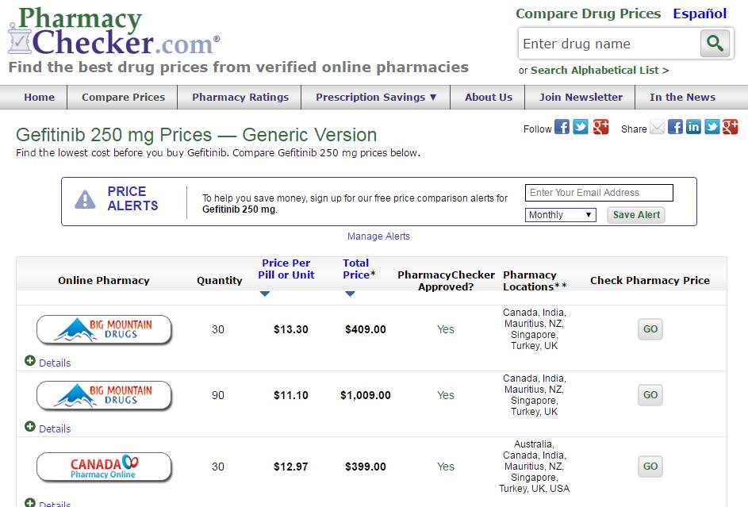Screen dimensions: 748x507
Task: Share page on Twitter icon
Action: [712, 127]
